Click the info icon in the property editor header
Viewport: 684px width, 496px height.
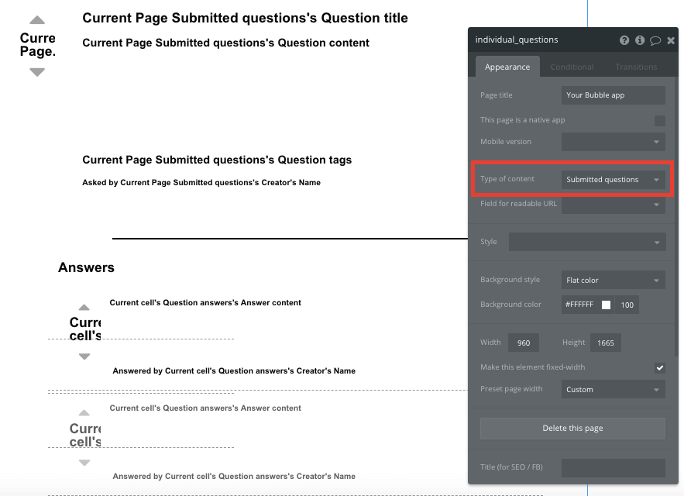639,40
